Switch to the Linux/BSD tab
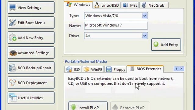 tap(107, 5)
